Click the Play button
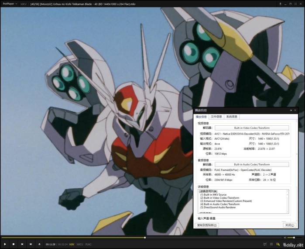 click(x=5, y=244)
